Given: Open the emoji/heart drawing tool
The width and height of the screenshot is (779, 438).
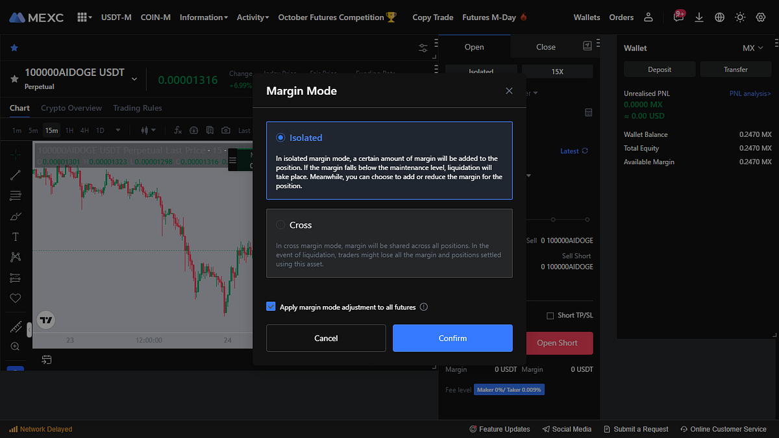Looking at the screenshot, I should (14, 298).
